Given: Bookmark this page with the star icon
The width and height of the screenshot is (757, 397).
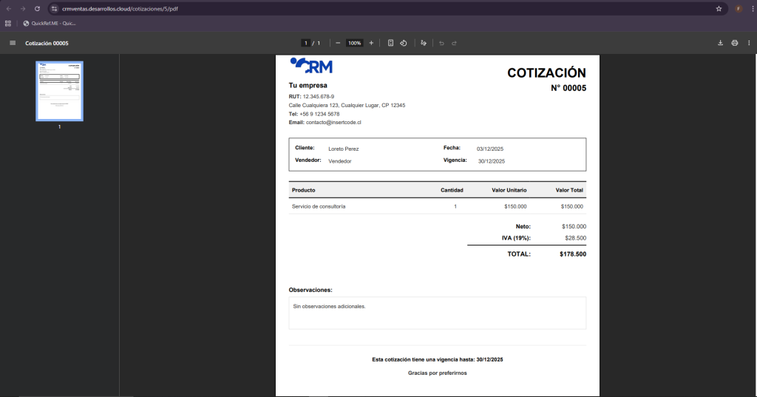Looking at the screenshot, I should (x=719, y=9).
